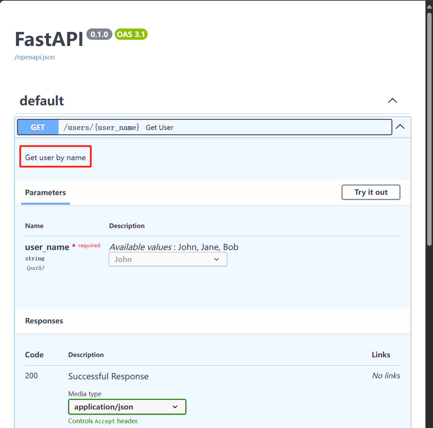
Task: Click the Media type label
Action: click(85, 394)
